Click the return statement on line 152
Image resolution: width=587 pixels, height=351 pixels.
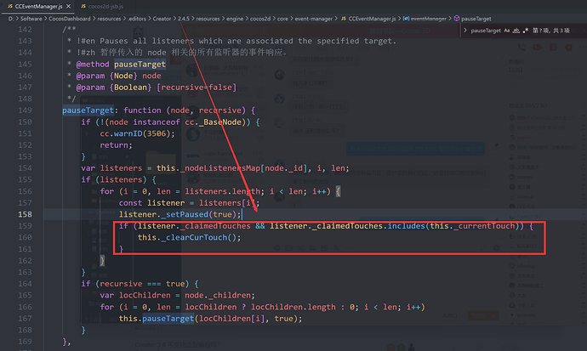[x=116, y=145]
